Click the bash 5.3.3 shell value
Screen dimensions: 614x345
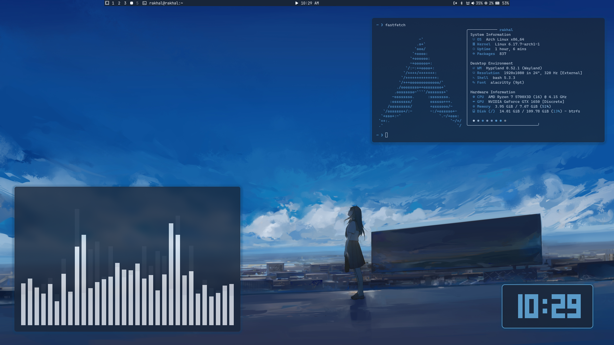pos(504,78)
